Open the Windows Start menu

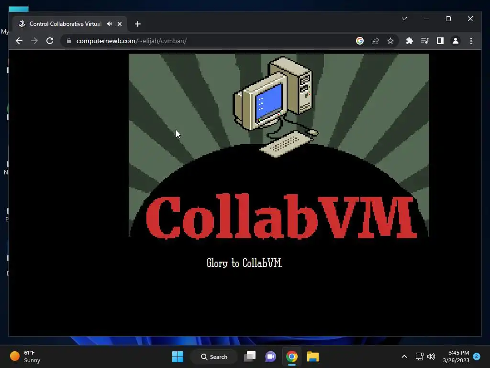click(x=178, y=356)
